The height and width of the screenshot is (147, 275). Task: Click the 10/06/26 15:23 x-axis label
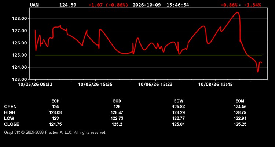[155, 85]
